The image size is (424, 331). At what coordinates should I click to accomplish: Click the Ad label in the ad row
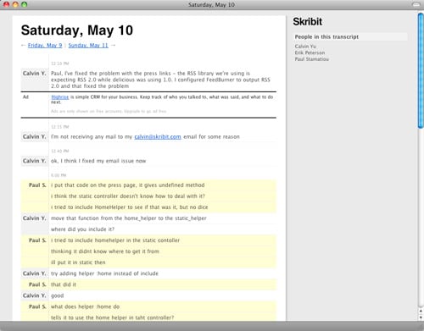pyautogui.click(x=25, y=97)
